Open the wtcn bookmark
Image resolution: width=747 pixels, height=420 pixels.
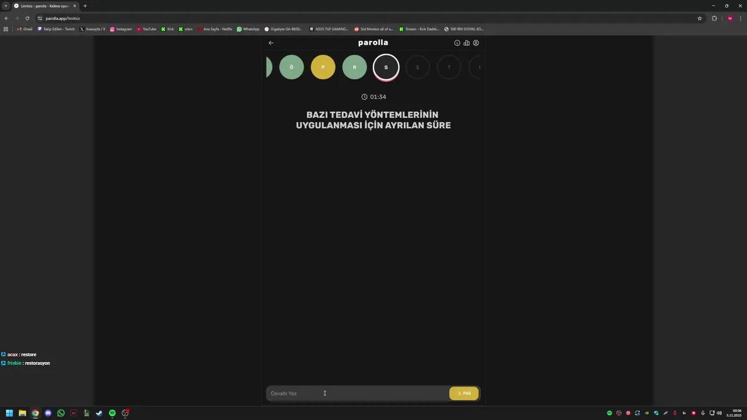(x=186, y=29)
